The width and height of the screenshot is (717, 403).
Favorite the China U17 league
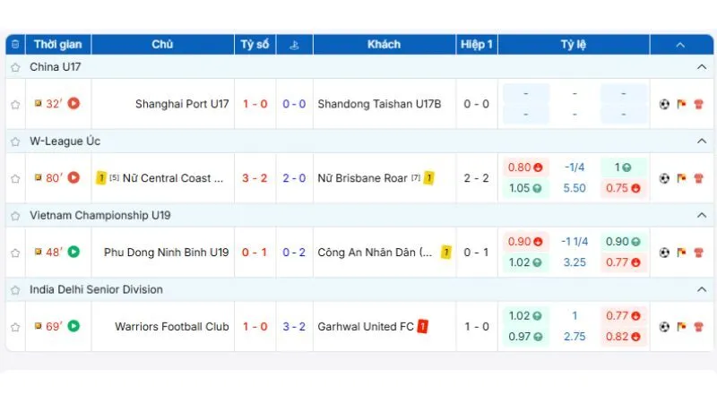[x=15, y=67]
